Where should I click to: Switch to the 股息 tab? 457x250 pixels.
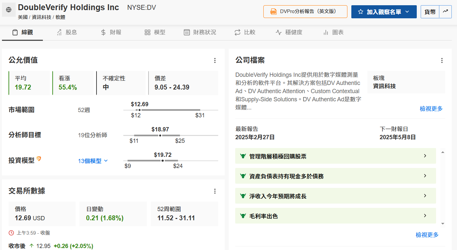click(x=67, y=32)
